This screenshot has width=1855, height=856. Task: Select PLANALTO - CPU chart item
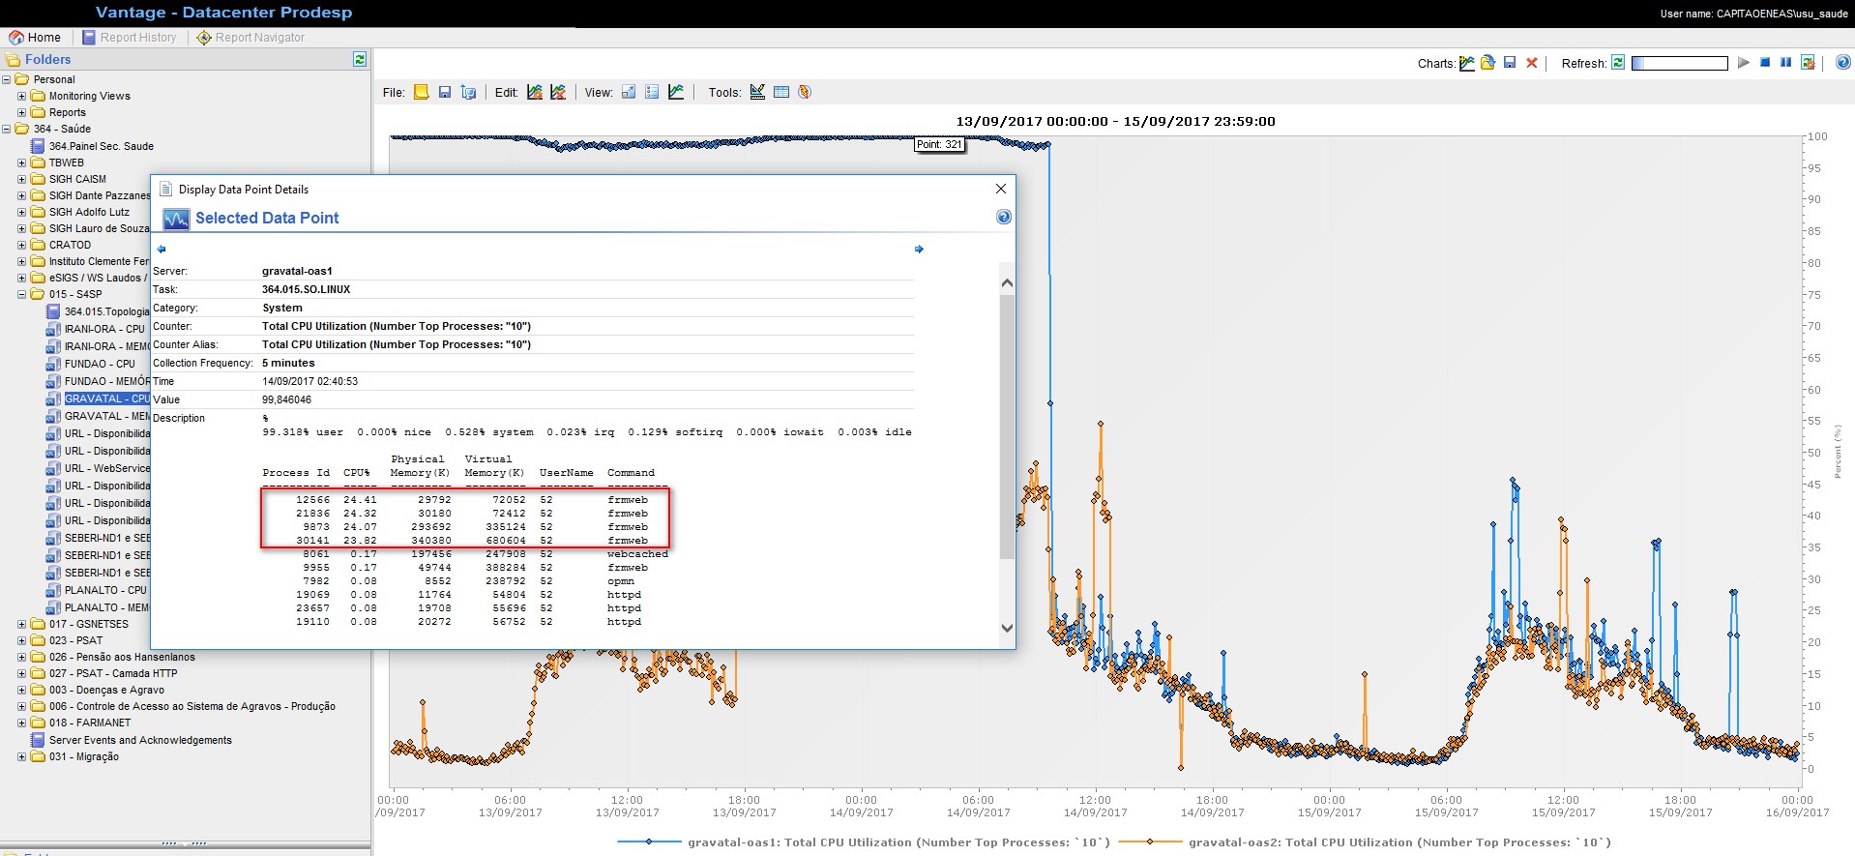coord(105,590)
